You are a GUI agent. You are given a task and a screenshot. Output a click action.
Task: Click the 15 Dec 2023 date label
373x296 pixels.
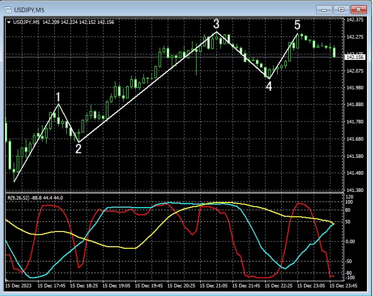[19, 286]
